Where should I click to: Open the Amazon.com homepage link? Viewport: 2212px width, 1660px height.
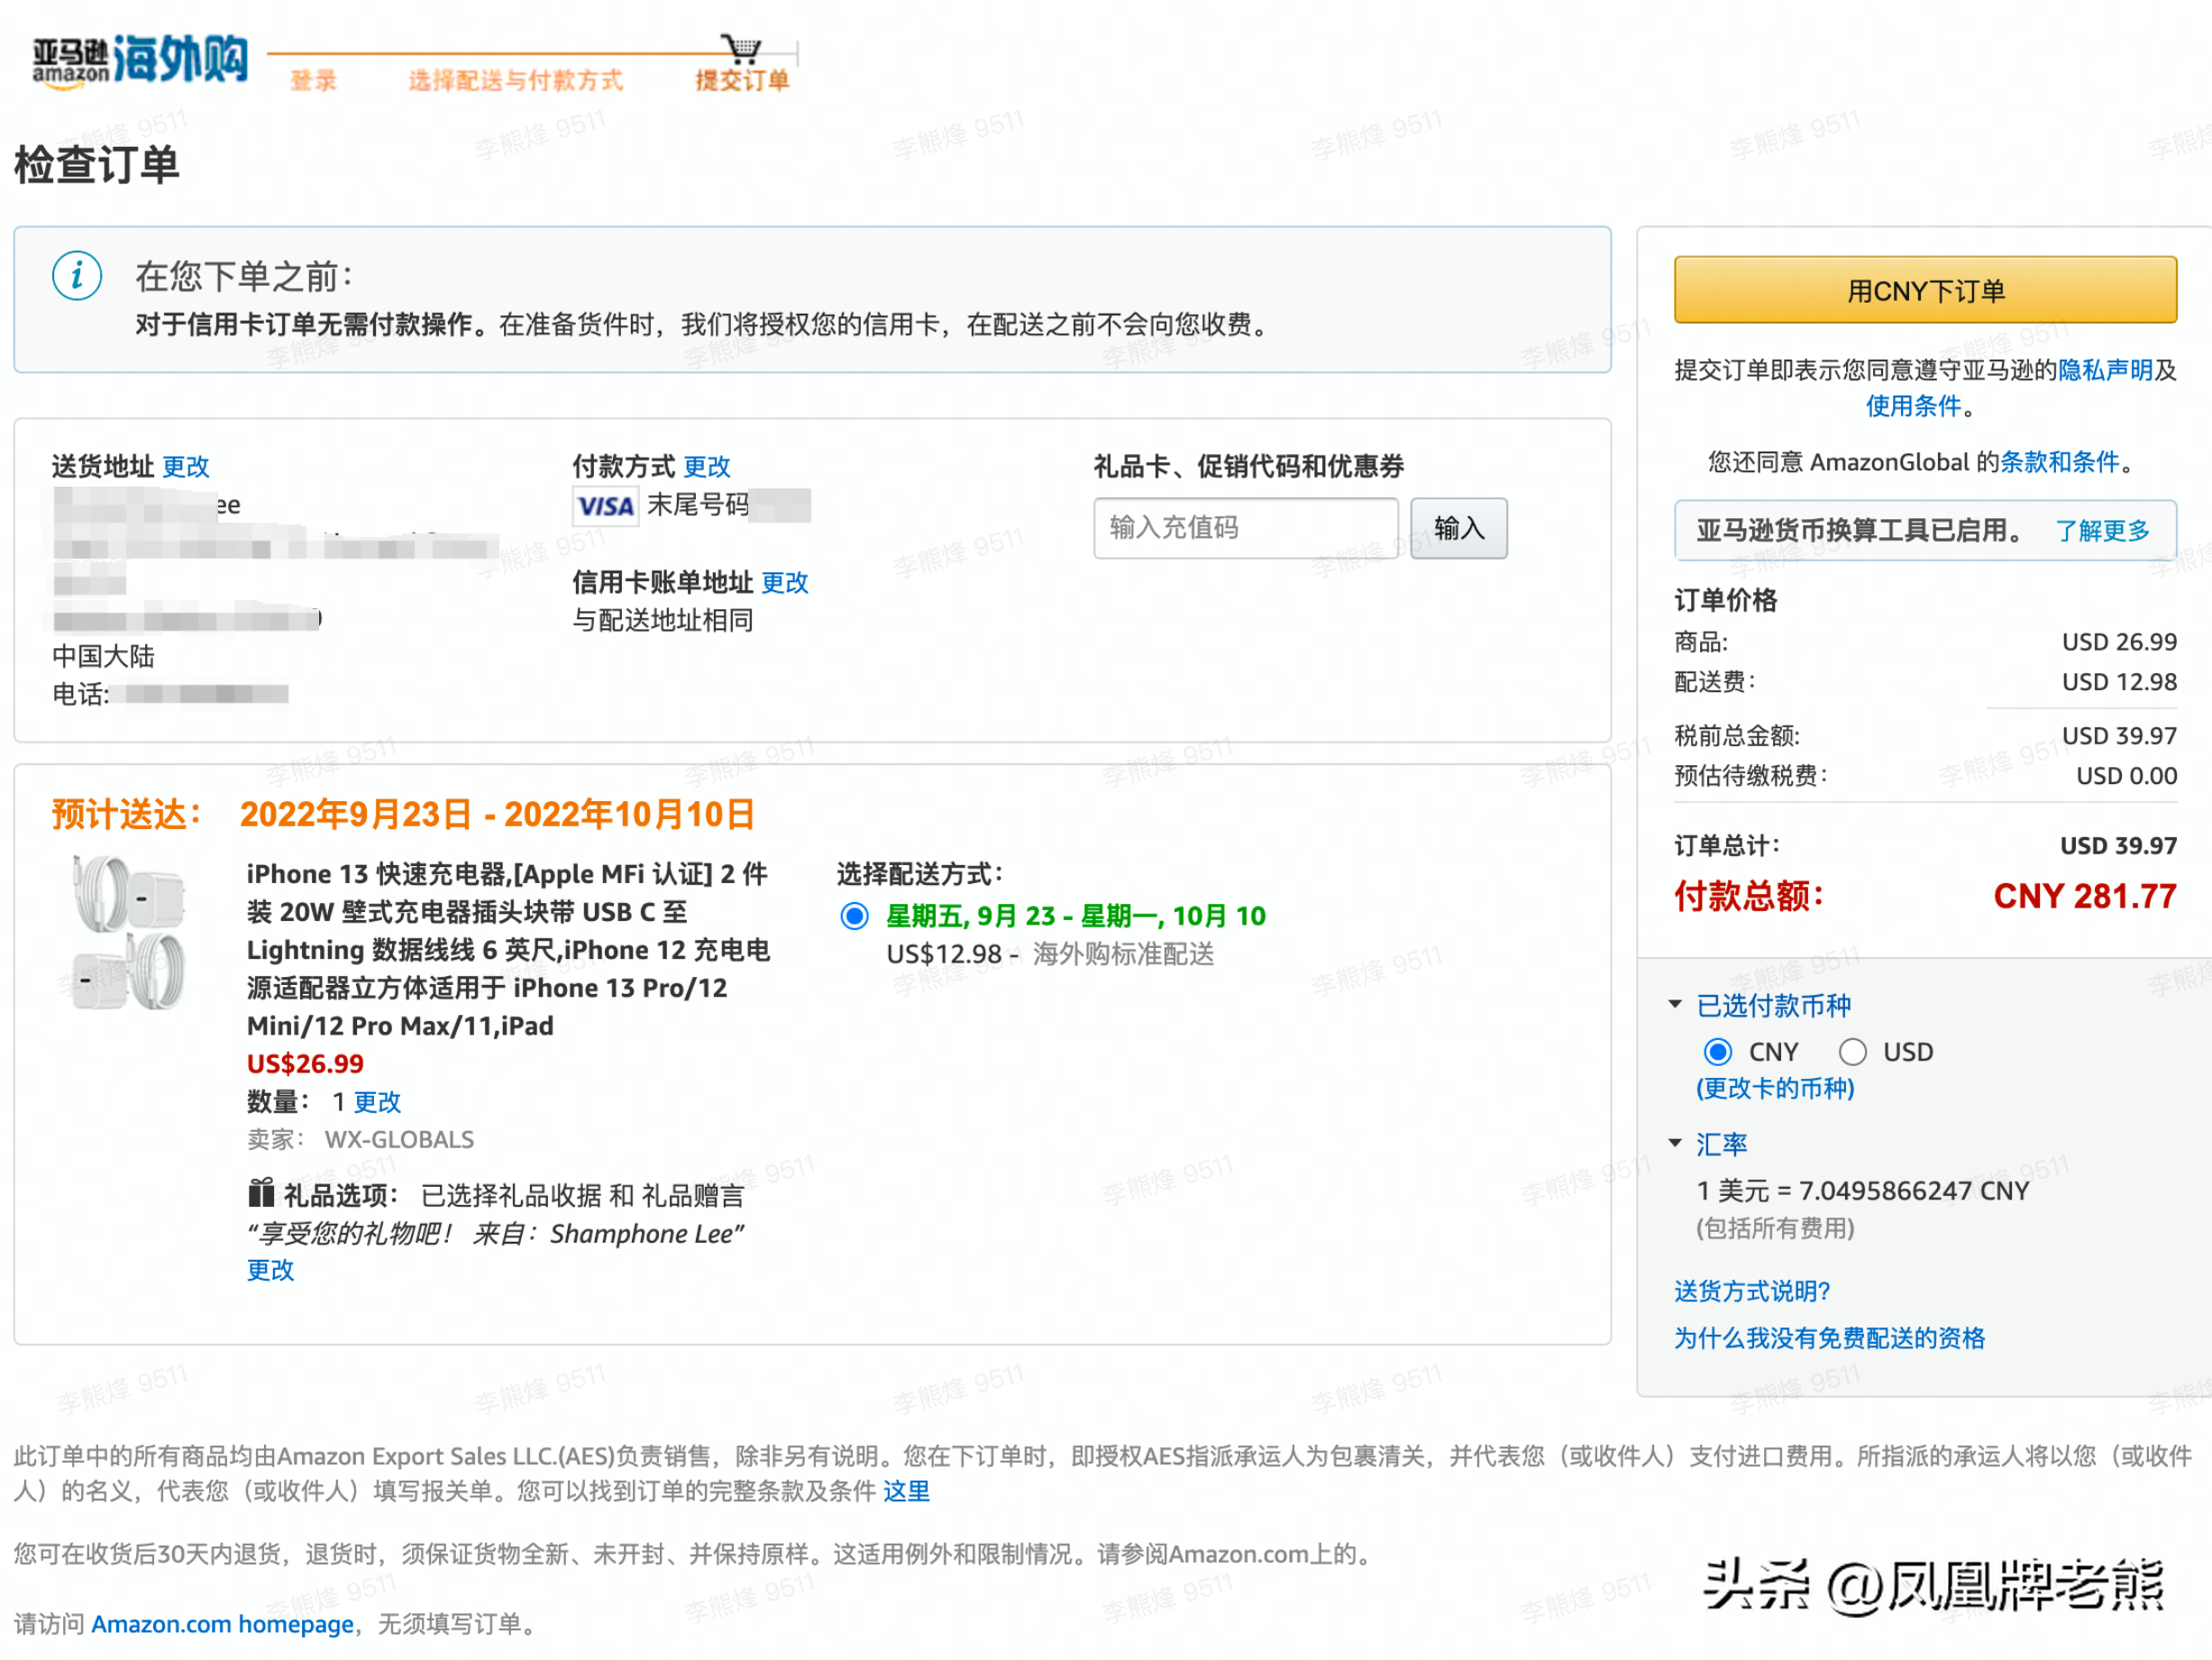click(222, 1624)
